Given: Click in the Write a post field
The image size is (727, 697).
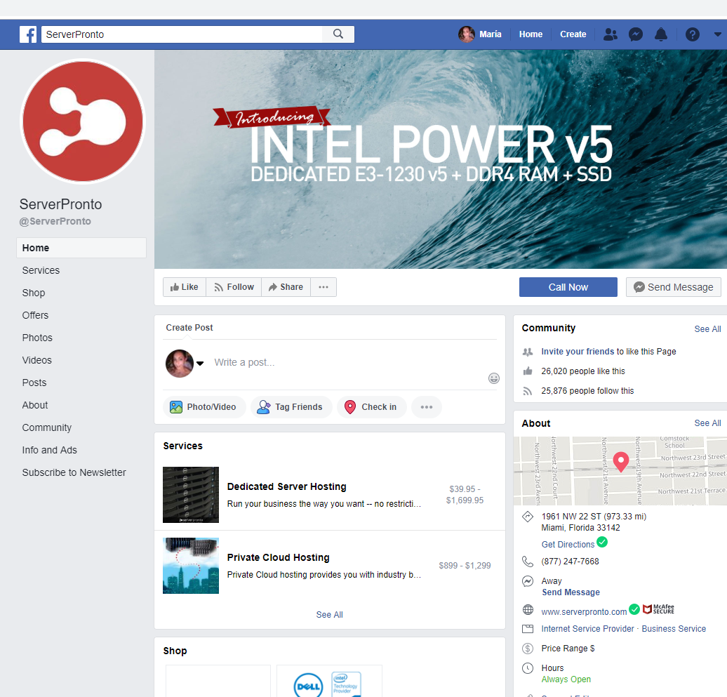Looking at the screenshot, I should pyautogui.click(x=348, y=363).
